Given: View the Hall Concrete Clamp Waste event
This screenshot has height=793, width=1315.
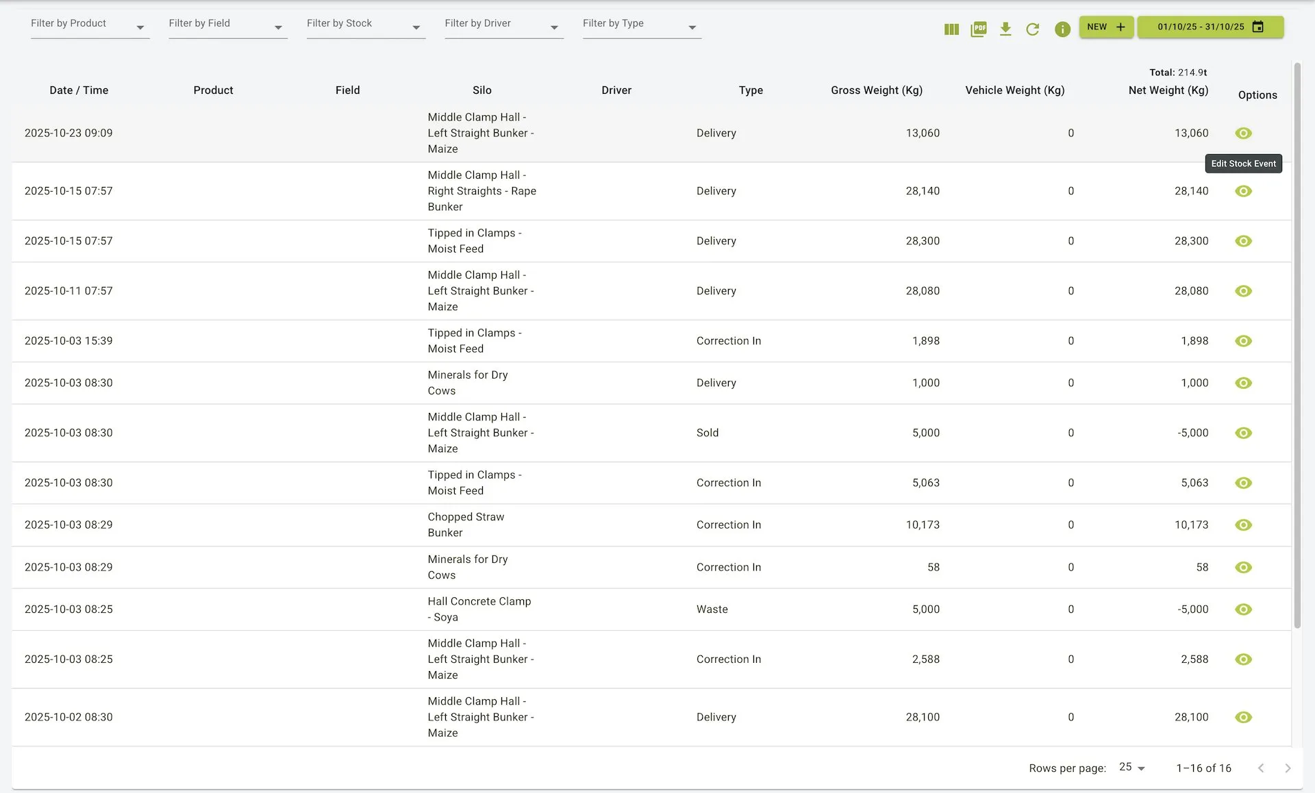Looking at the screenshot, I should pyautogui.click(x=1243, y=609).
